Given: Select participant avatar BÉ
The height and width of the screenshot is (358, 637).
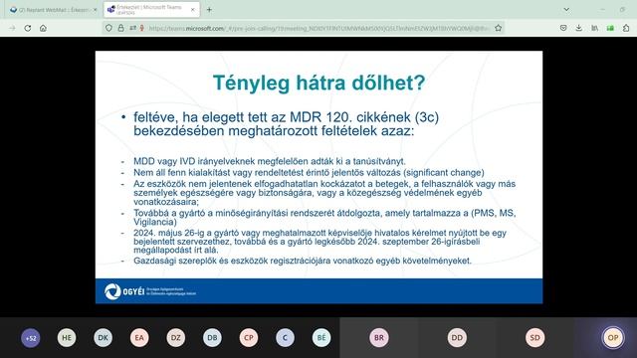Looking at the screenshot, I should [x=321, y=338].
